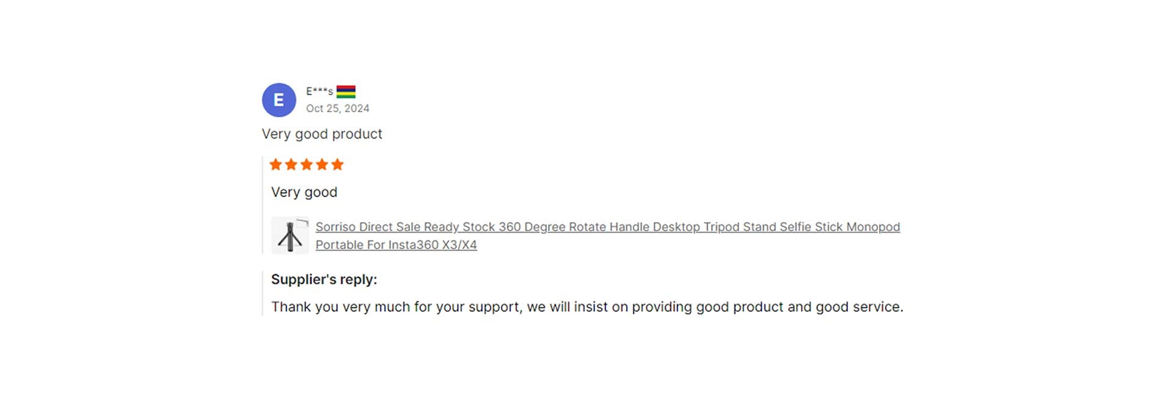Click the fifth orange rating star

coord(337,164)
